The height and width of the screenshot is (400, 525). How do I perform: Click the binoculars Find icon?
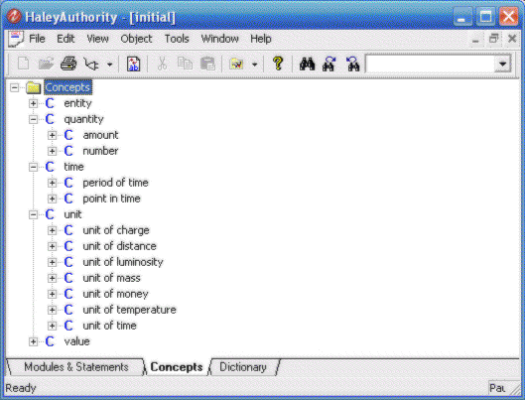pos(307,64)
